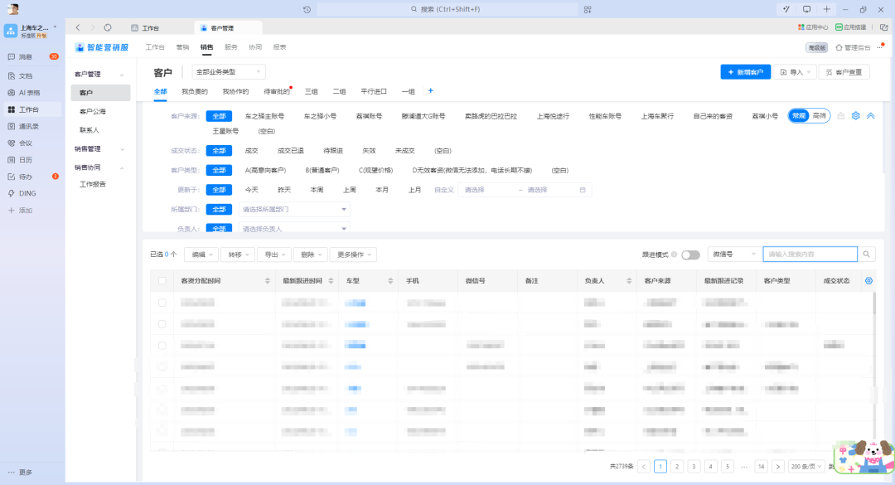The height and width of the screenshot is (485, 895).
Task: Open table column settings gear icon
Action: coord(868,280)
